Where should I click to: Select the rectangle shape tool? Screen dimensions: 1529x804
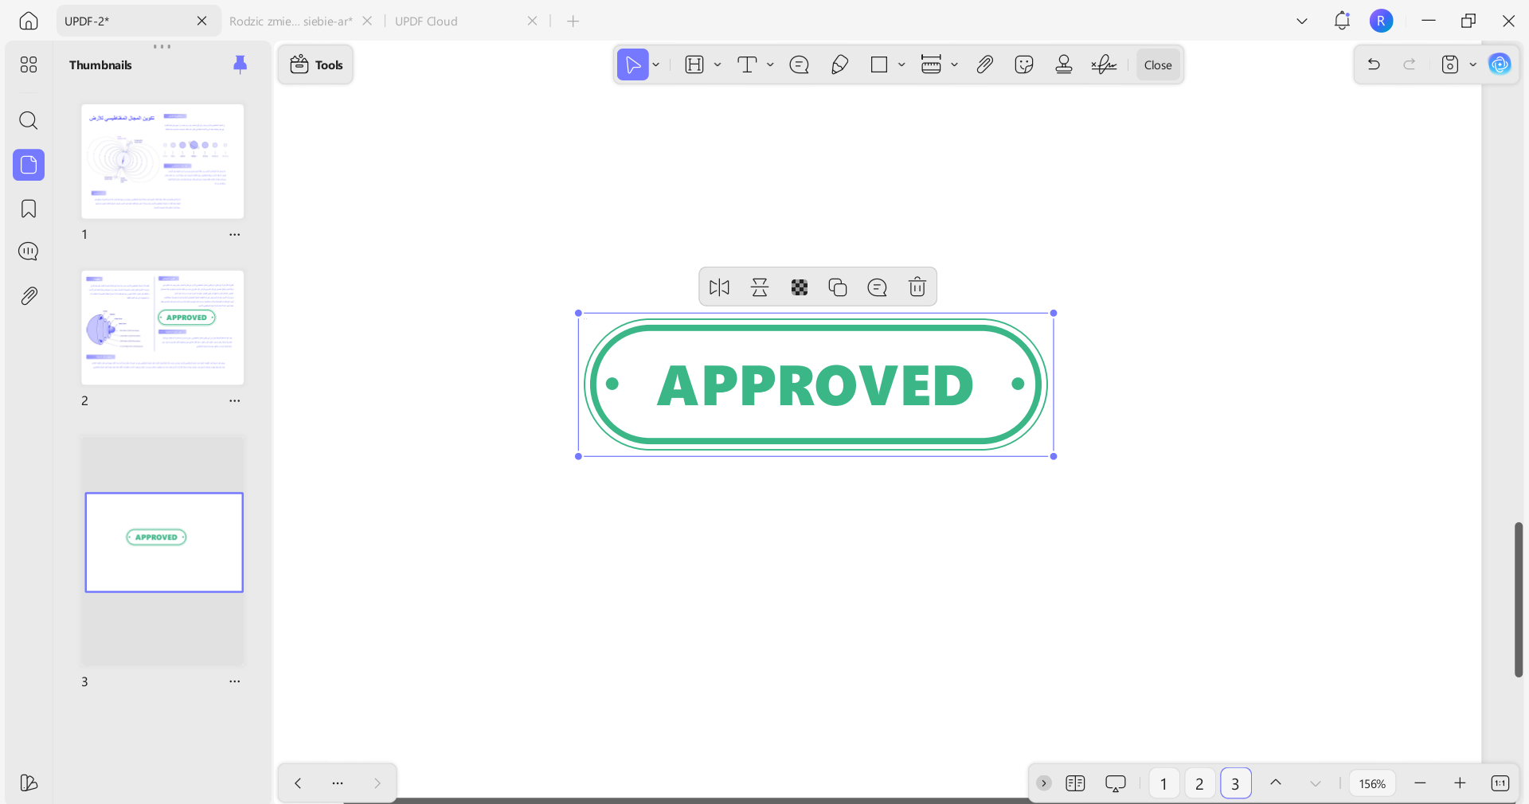[879, 64]
